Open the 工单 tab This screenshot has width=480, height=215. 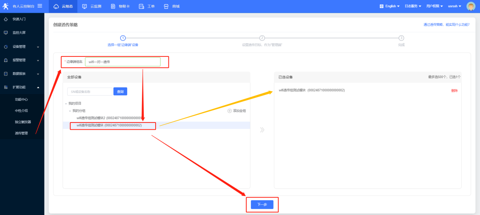[x=147, y=6]
